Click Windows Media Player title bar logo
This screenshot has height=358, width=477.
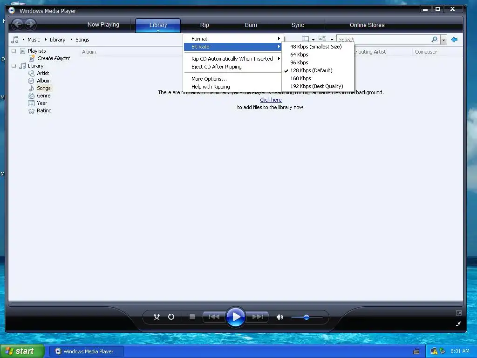coord(12,11)
